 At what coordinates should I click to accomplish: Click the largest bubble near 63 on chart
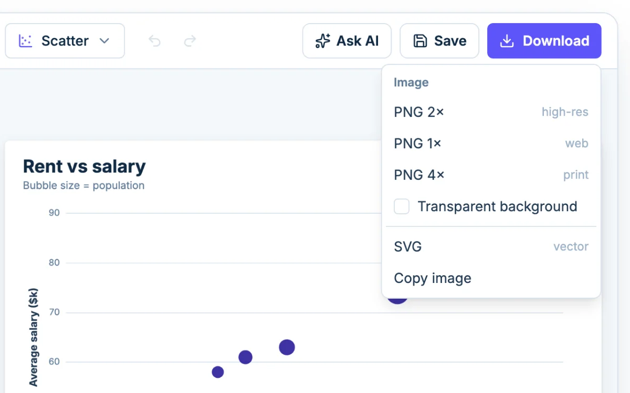point(287,347)
